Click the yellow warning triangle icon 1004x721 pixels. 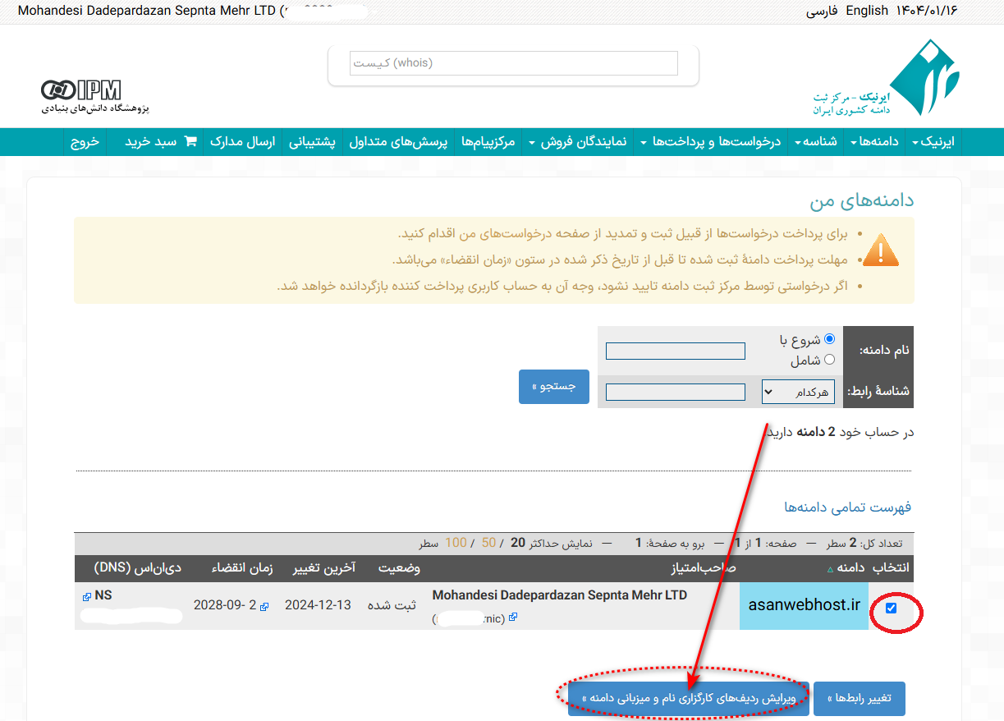click(x=881, y=250)
